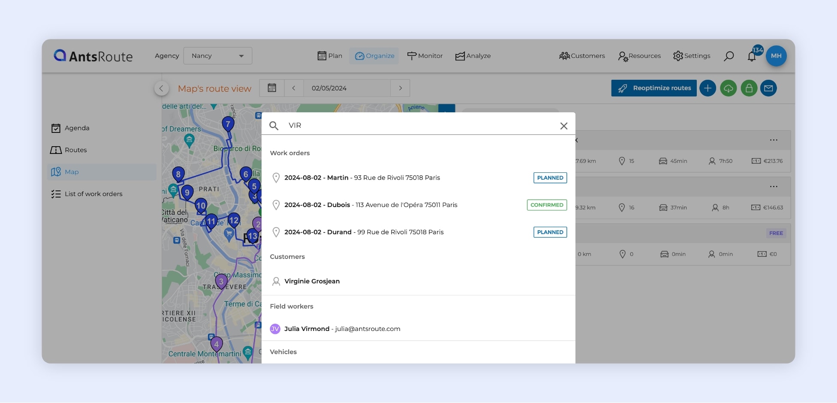837x403 pixels.
Task: Open the first route's three-dot menu
Action: [773, 140]
